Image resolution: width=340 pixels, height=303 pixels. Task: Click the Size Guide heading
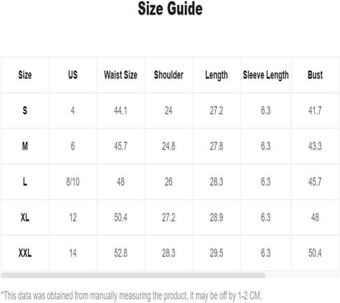tap(170, 8)
